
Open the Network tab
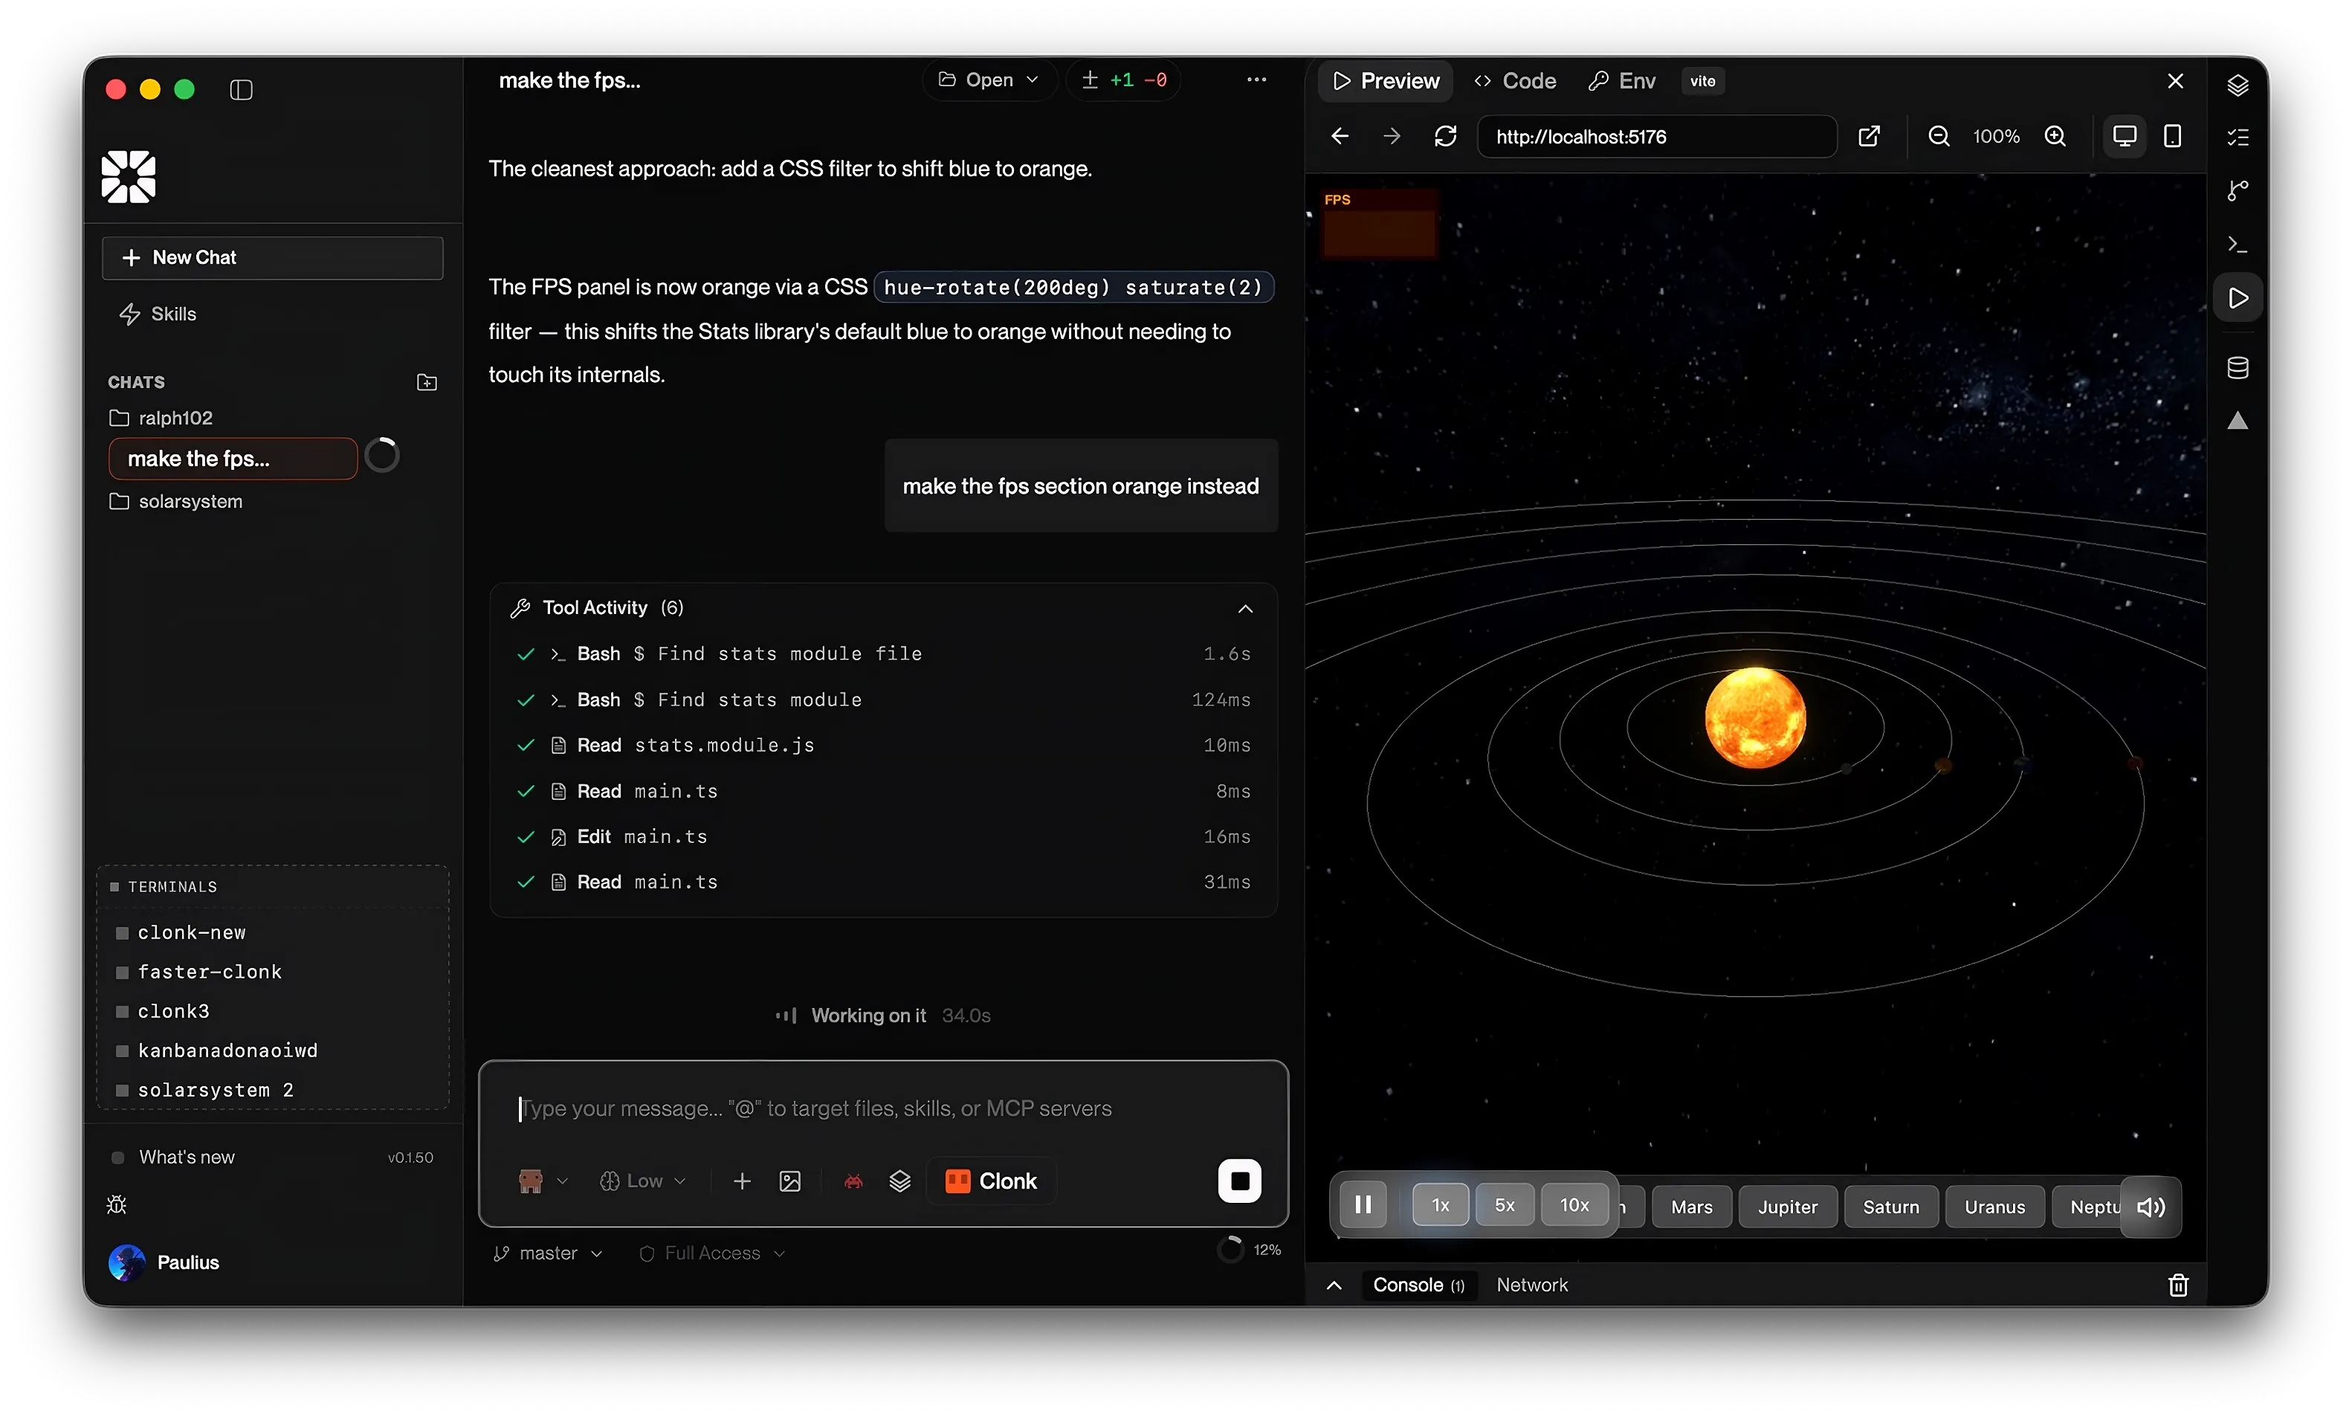point(1531,1285)
